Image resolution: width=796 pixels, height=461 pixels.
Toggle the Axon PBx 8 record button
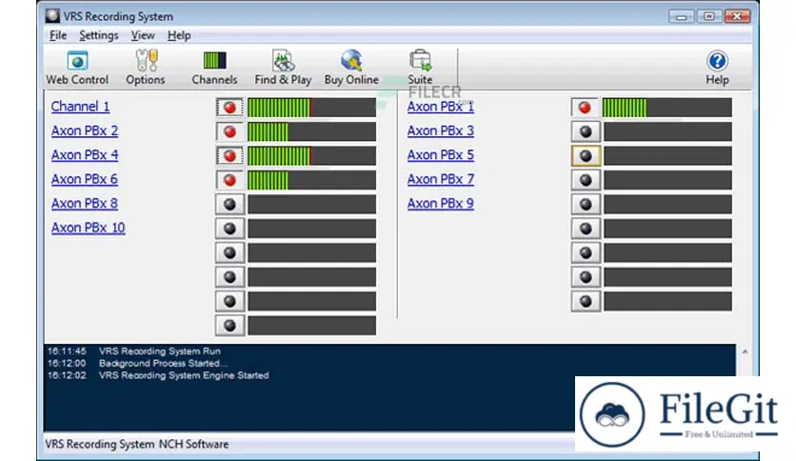pos(229,205)
